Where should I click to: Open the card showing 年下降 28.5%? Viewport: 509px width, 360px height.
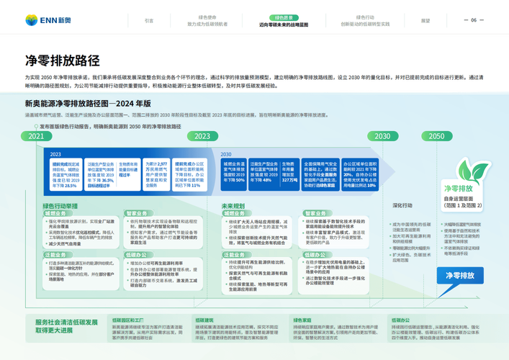tap(66, 175)
